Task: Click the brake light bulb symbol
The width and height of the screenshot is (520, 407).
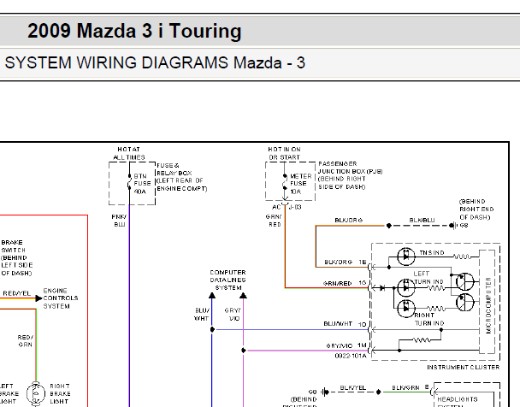Action: [x=35, y=393]
